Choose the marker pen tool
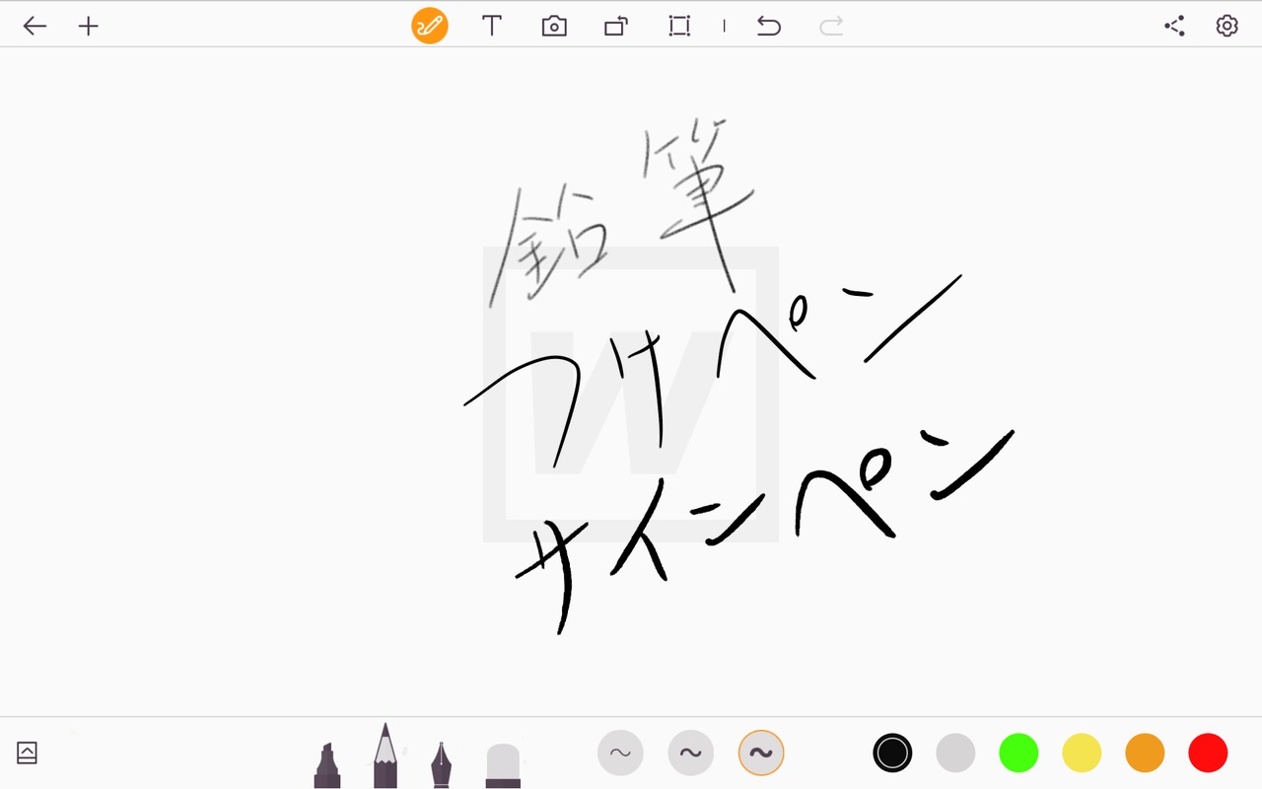Image resolution: width=1262 pixels, height=789 pixels. [x=327, y=765]
